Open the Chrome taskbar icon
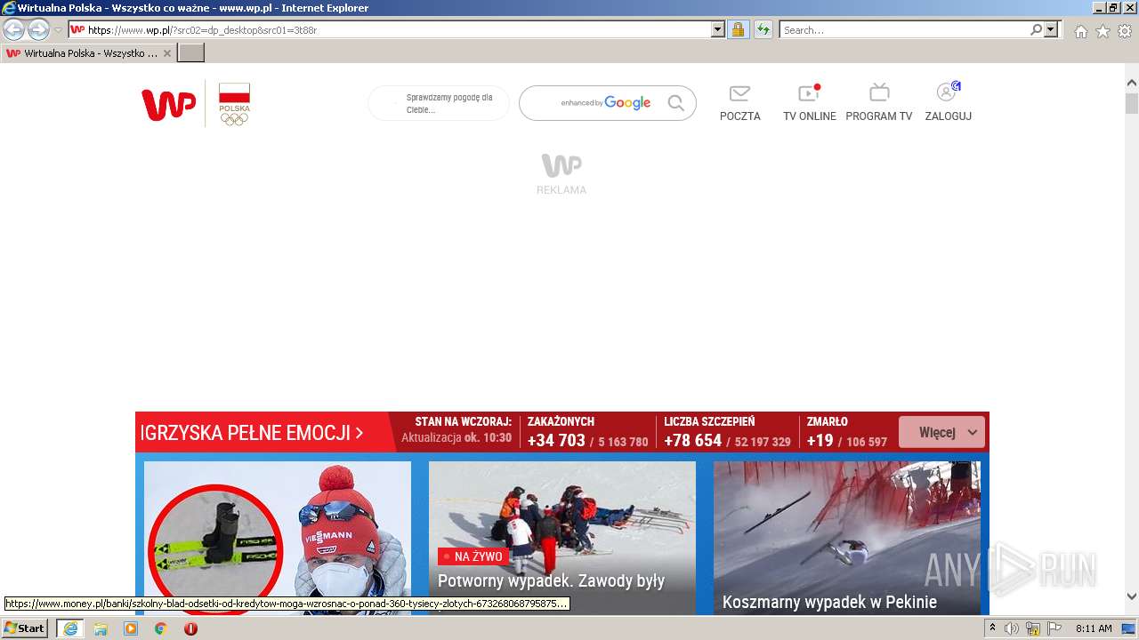 point(161,628)
